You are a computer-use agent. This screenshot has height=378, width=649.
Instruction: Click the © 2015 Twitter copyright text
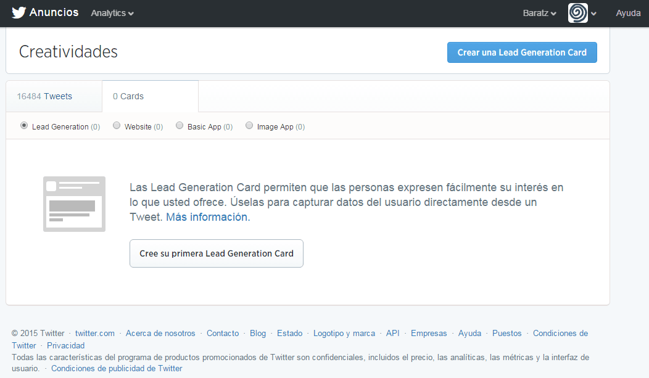pyautogui.click(x=38, y=334)
